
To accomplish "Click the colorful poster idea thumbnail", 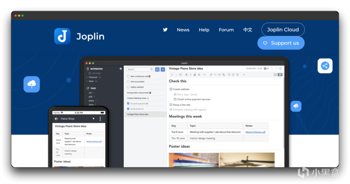I will 194,160.
